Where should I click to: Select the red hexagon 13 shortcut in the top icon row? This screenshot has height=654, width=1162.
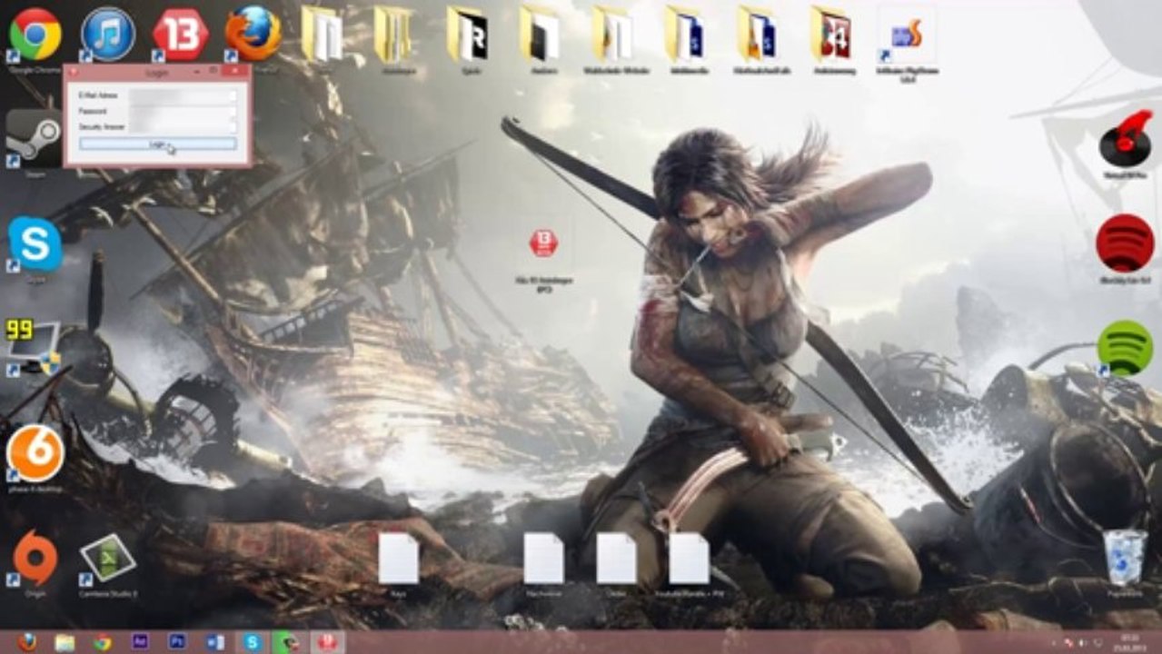(181, 35)
